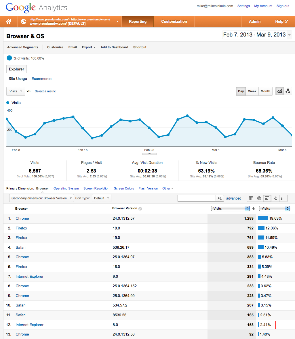
Task: Switch to motion chart dots icon
Action: (x=288, y=91)
